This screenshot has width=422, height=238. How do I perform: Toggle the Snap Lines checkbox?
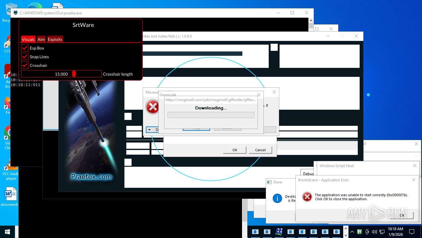(25, 57)
